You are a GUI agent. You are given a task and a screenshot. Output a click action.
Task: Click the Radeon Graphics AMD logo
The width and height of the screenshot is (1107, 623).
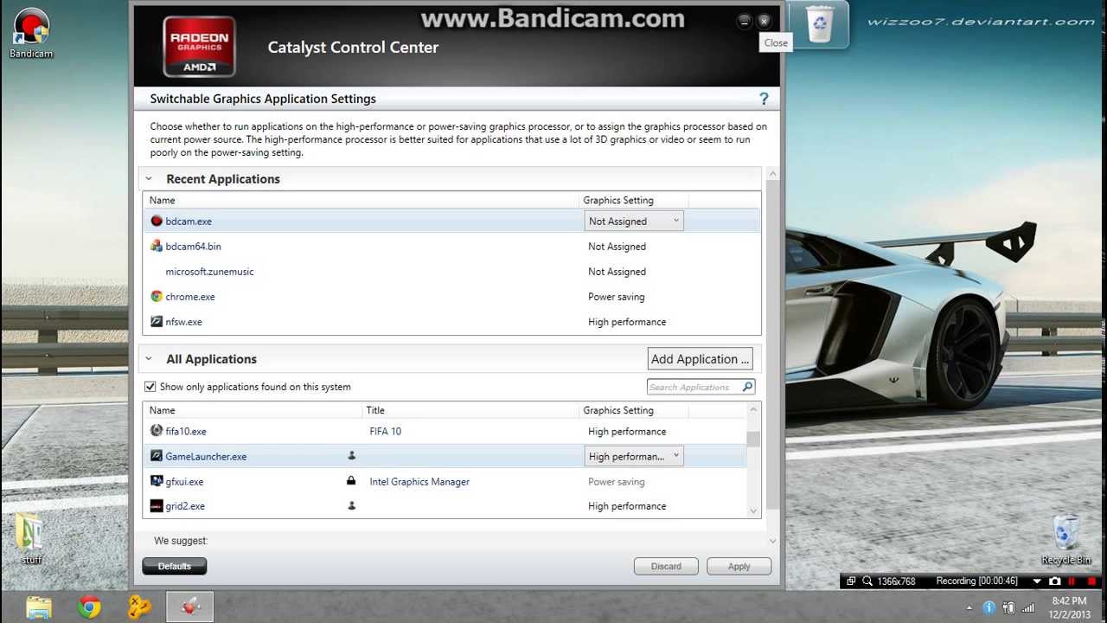(200, 46)
